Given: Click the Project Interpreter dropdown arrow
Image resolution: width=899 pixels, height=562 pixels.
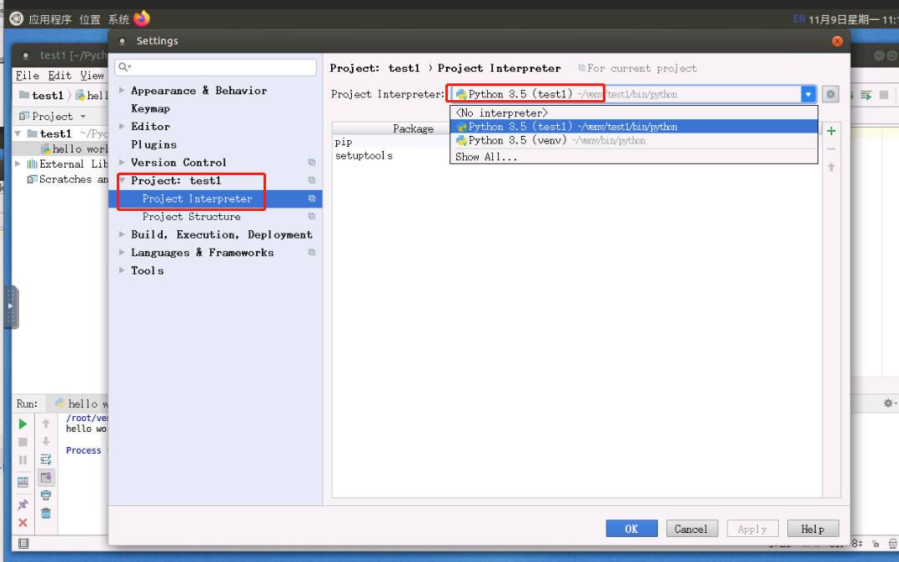Looking at the screenshot, I should click(x=808, y=94).
